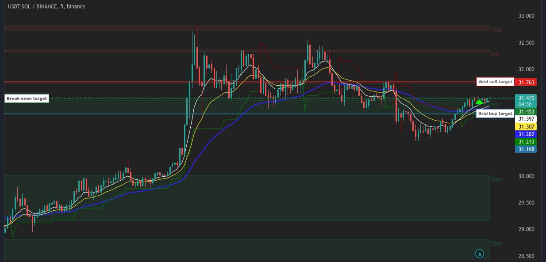Screen dimensions: 546x262
Task: Click the 30.000 price axis label
Action: [x=526, y=176]
